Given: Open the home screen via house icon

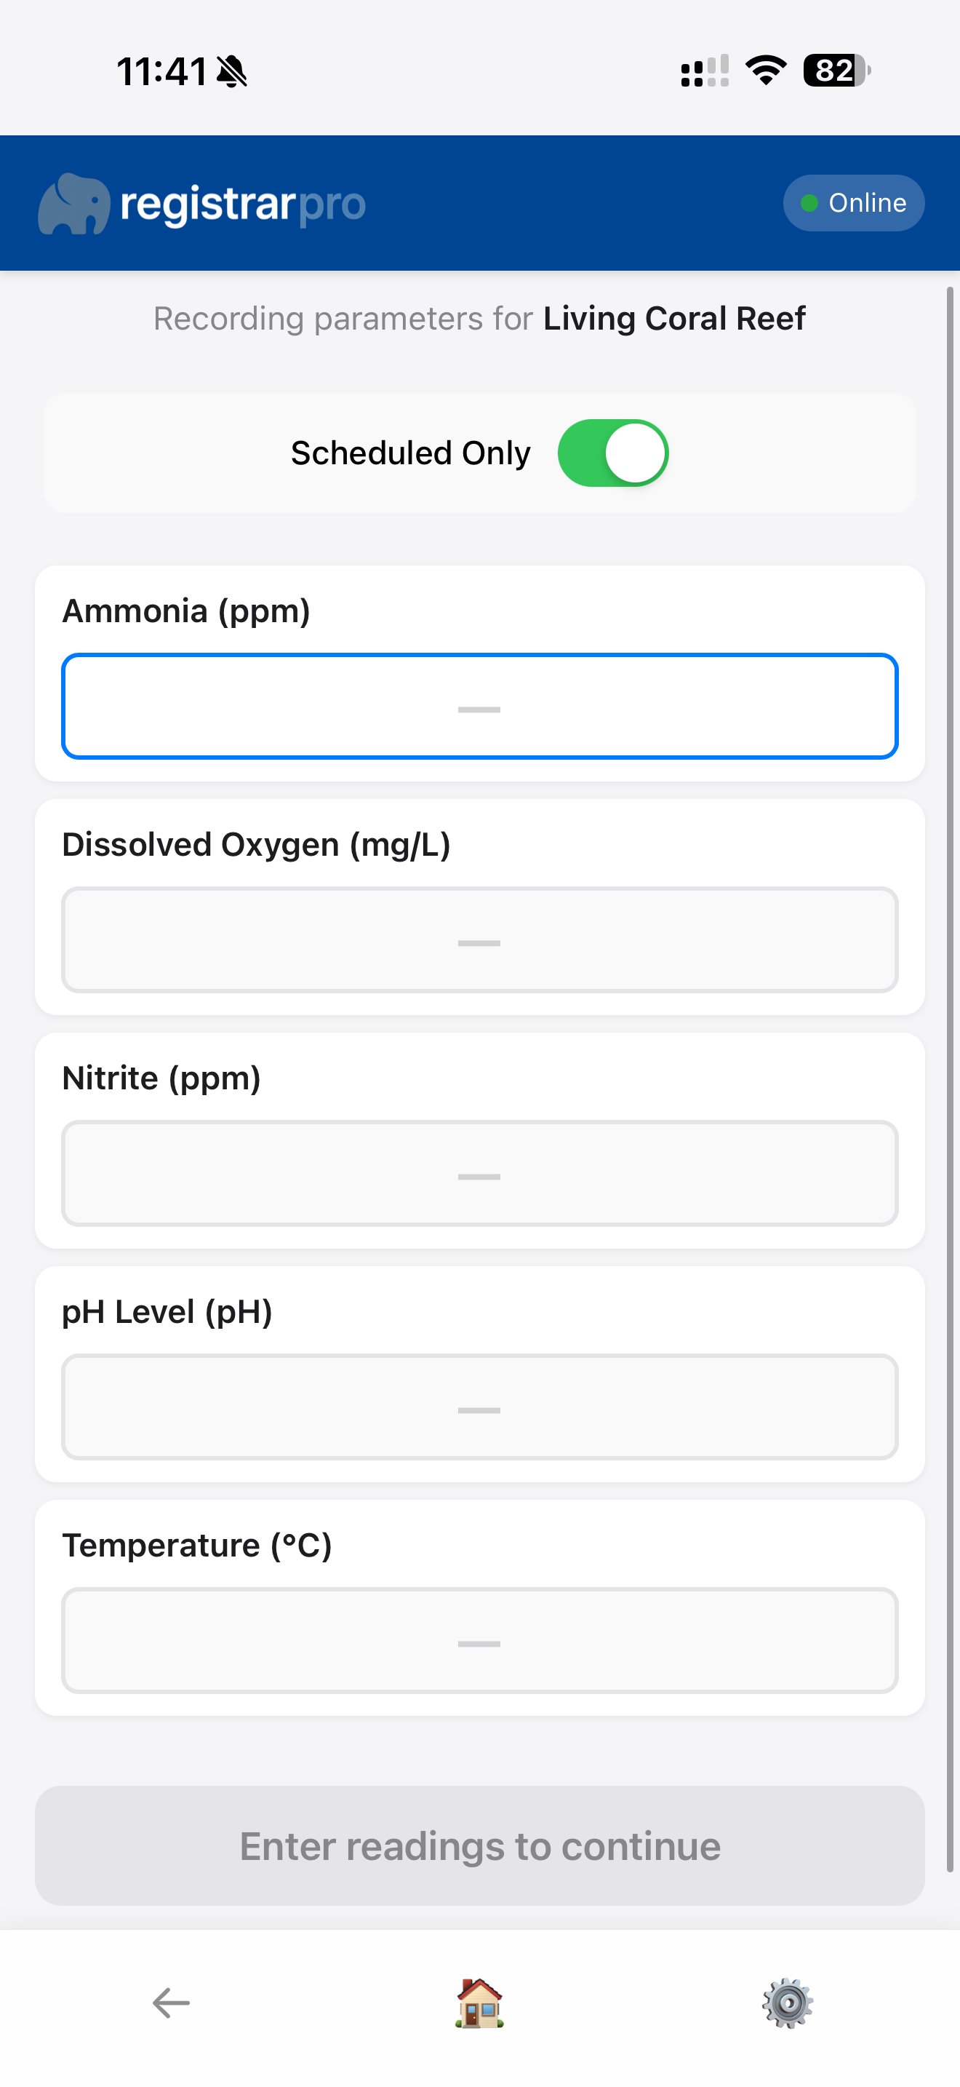Looking at the screenshot, I should tap(479, 2001).
